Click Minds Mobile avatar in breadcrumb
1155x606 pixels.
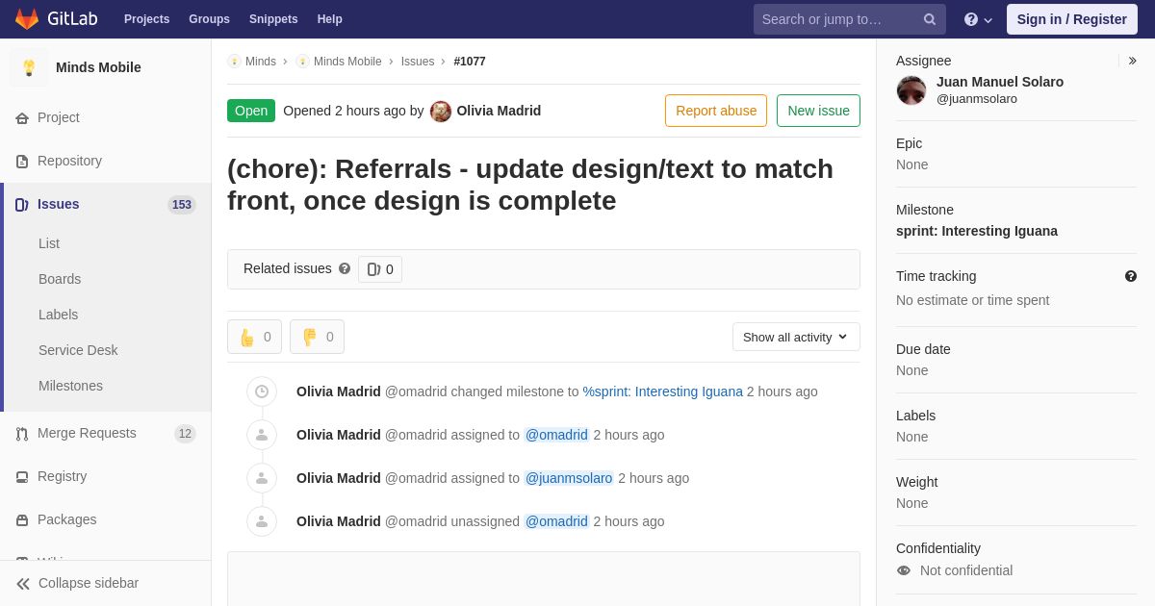[302, 62]
